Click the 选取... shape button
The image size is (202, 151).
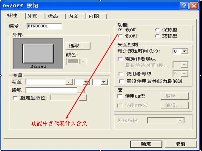[x=78, y=46]
